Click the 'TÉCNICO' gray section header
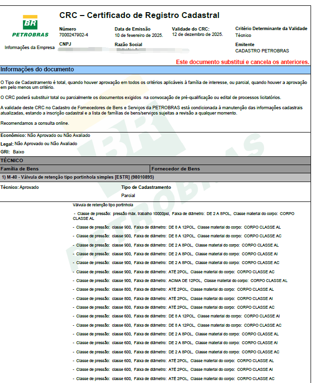Image resolution: width=312 pixels, height=383 pixels. tap(155, 161)
